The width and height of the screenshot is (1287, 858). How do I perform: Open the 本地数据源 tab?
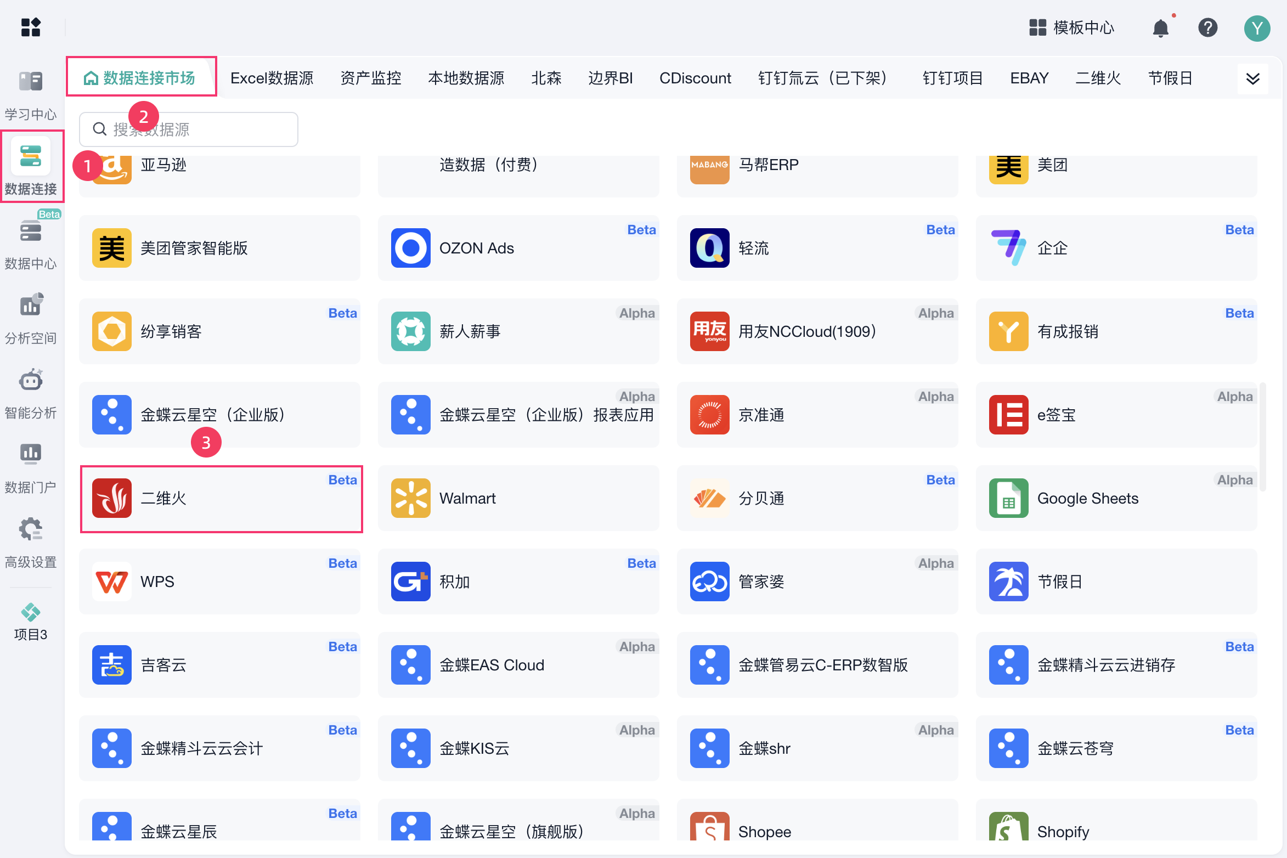(466, 78)
